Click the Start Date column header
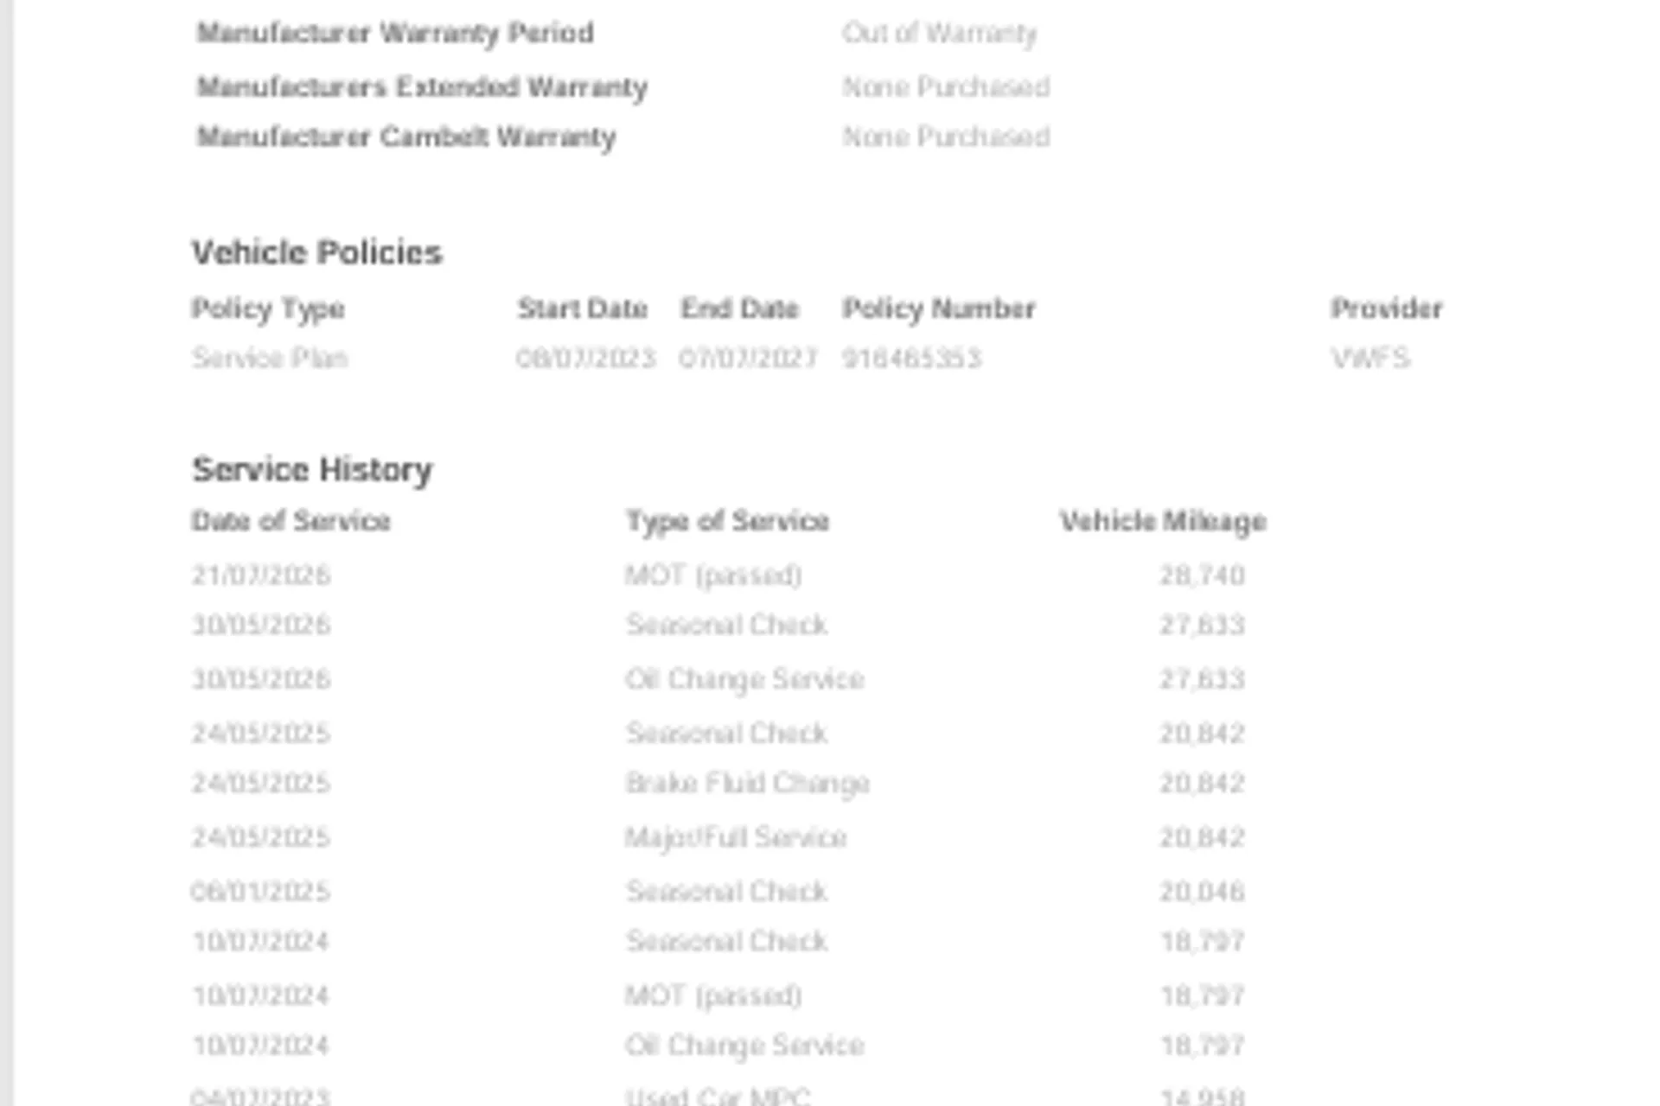The height and width of the screenshot is (1106, 1660). coord(583,308)
